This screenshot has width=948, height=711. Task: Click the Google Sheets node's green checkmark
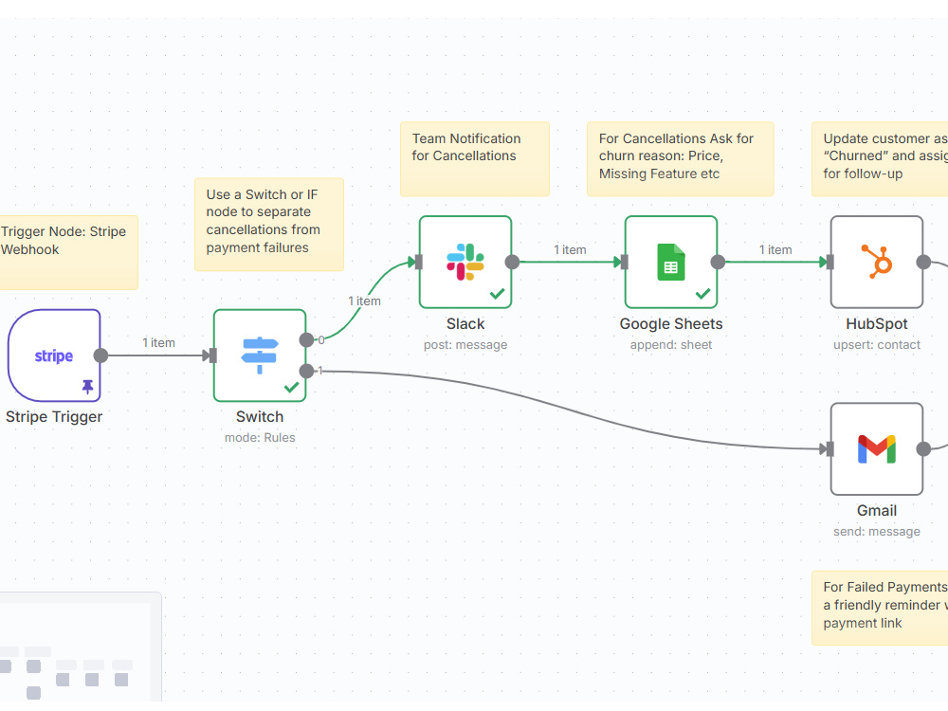[702, 294]
